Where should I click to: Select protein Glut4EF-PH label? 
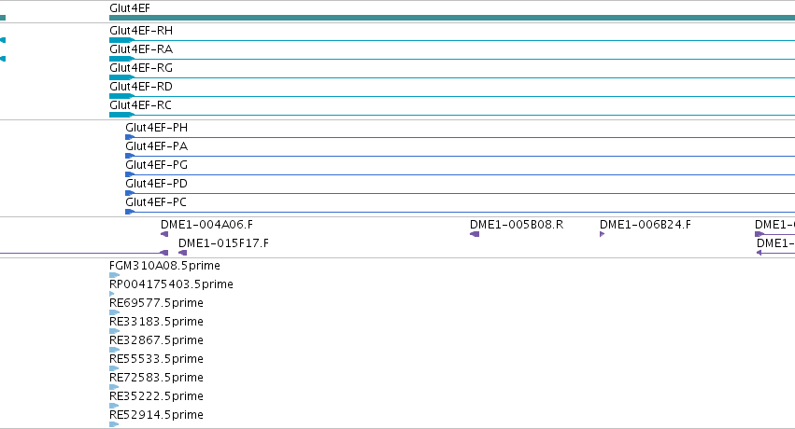[x=157, y=128]
